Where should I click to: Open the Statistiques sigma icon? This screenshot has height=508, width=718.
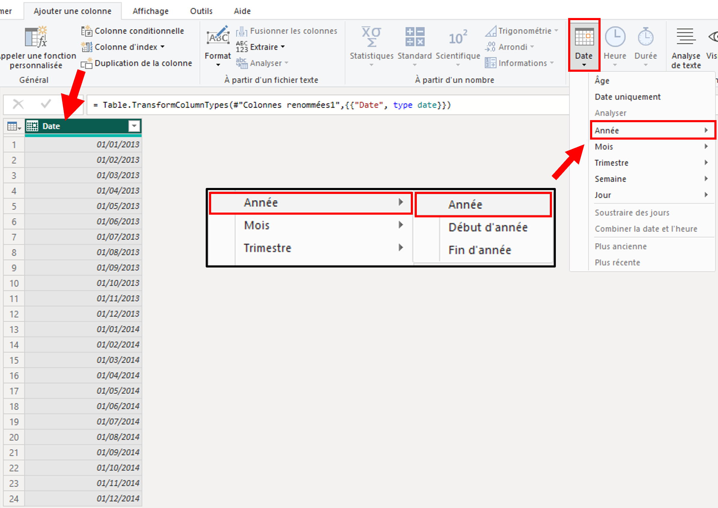coord(371,37)
